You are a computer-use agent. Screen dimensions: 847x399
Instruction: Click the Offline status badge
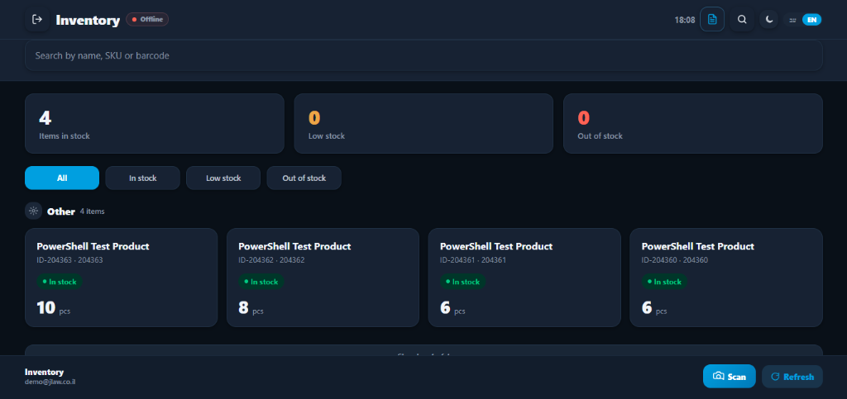coord(147,19)
